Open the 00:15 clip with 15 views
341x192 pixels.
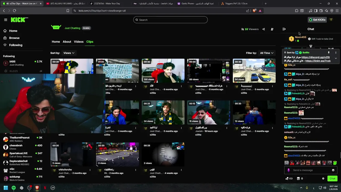[209, 113]
